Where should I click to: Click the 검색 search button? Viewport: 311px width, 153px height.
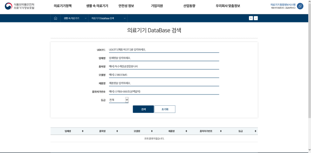(x=143, y=109)
